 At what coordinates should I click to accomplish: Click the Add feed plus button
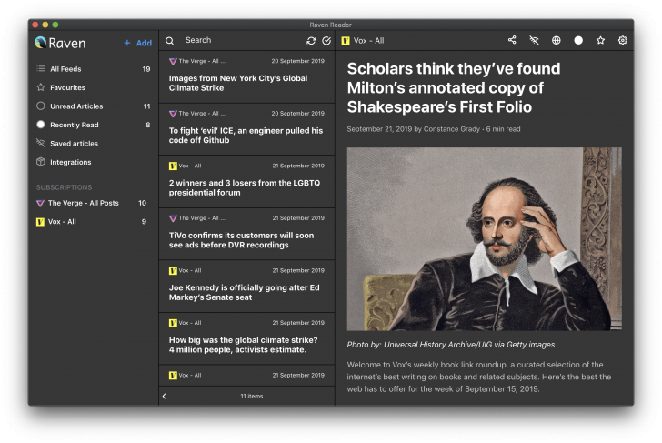pyautogui.click(x=137, y=43)
